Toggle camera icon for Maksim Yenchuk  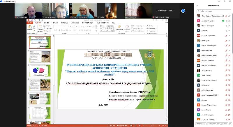coord(229,60)
